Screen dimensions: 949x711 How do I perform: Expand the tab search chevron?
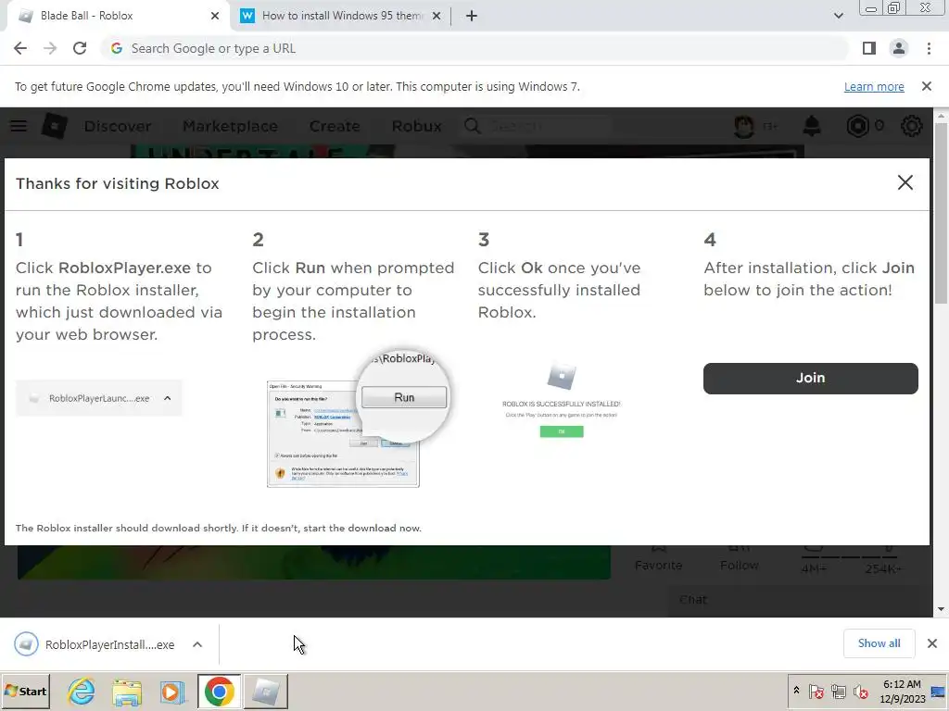pos(838,16)
